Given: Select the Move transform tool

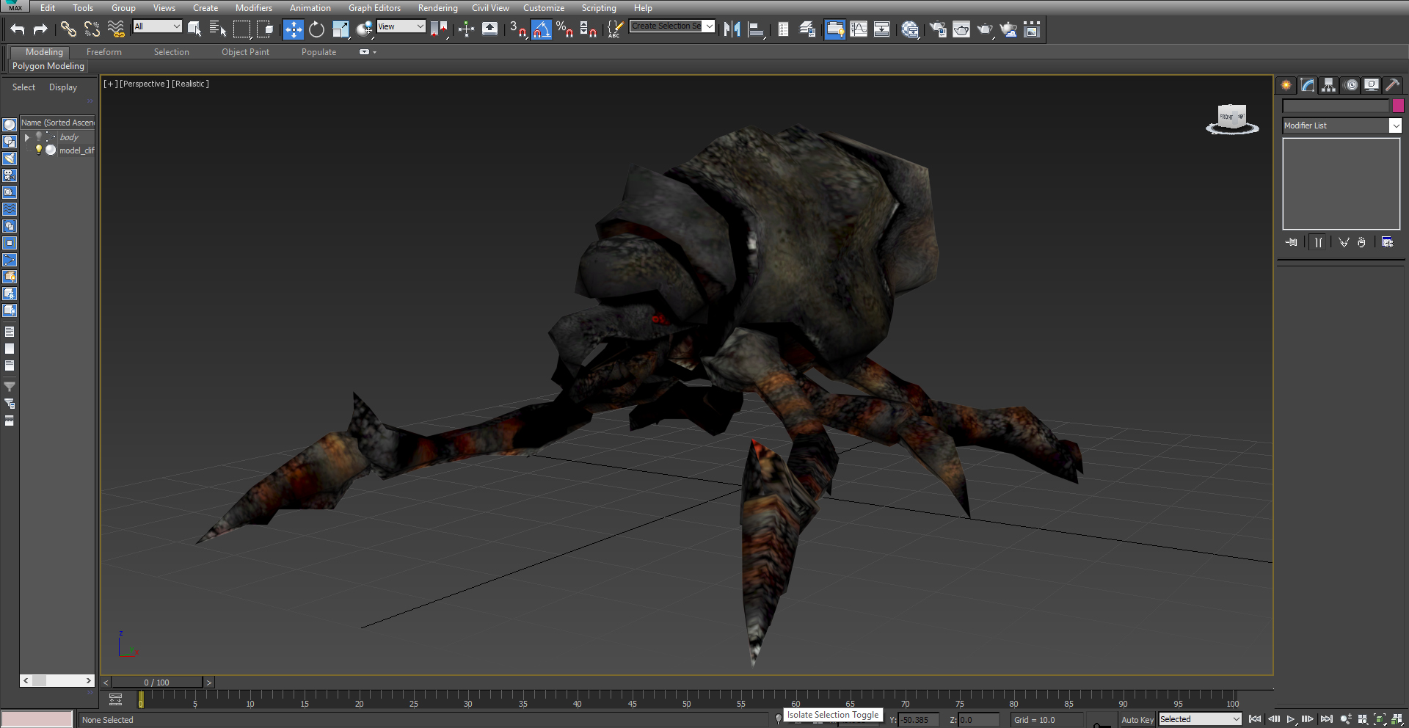Looking at the screenshot, I should pyautogui.click(x=293, y=29).
